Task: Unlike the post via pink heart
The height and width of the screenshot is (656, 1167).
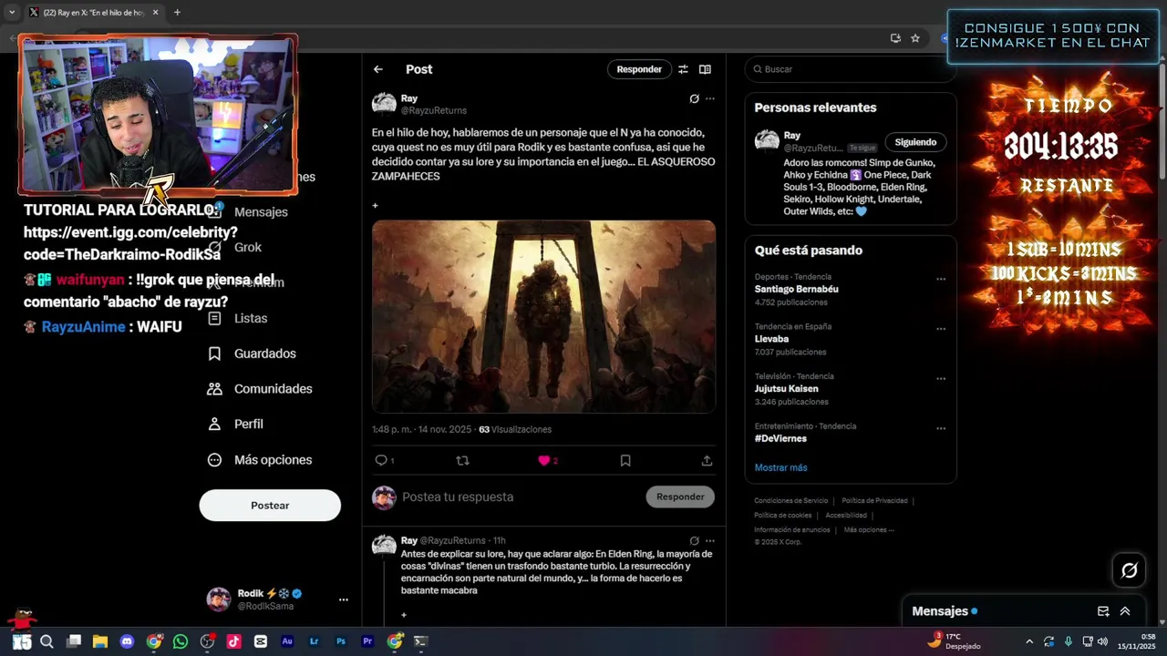Action: point(544,460)
